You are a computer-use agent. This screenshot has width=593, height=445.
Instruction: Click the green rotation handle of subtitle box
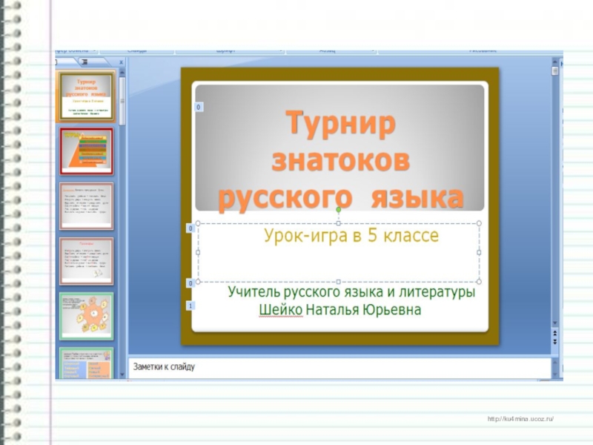tap(339, 211)
